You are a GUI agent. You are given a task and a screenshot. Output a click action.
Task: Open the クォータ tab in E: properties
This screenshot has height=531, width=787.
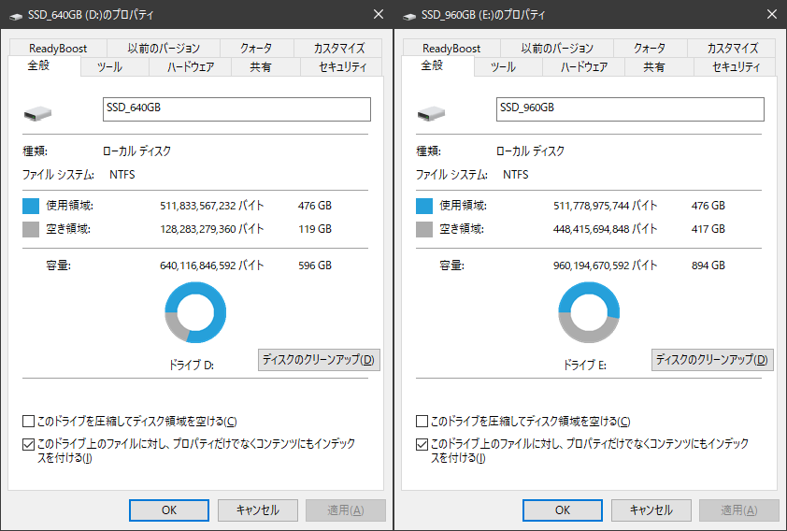tap(650, 48)
